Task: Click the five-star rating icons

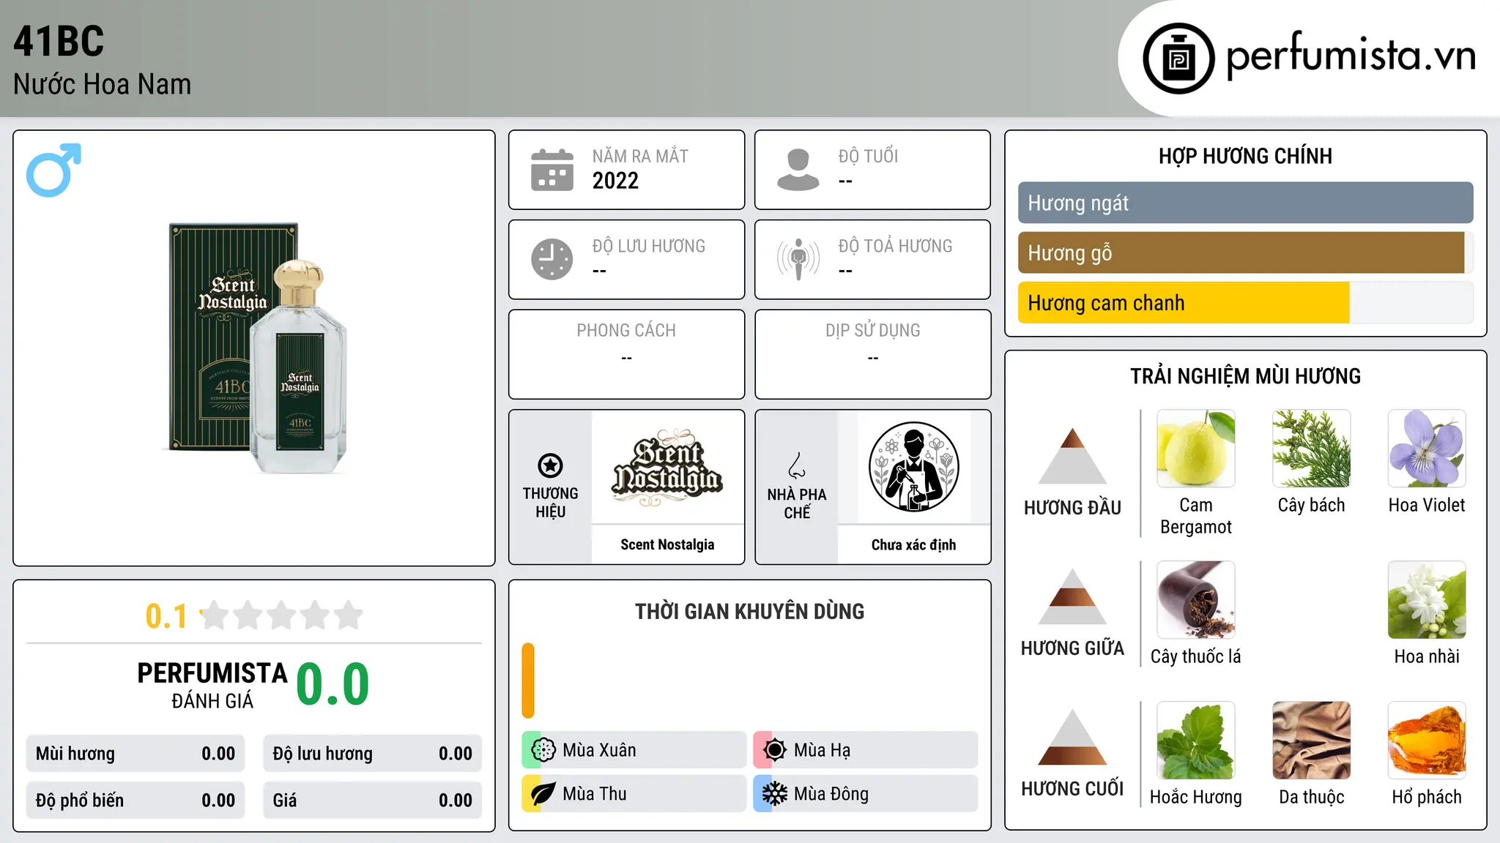Action: [x=281, y=615]
